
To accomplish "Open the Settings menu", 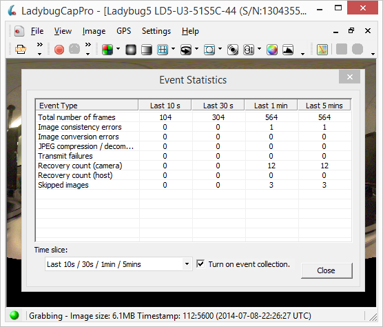I will pyautogui.click(x=156, y=31).
